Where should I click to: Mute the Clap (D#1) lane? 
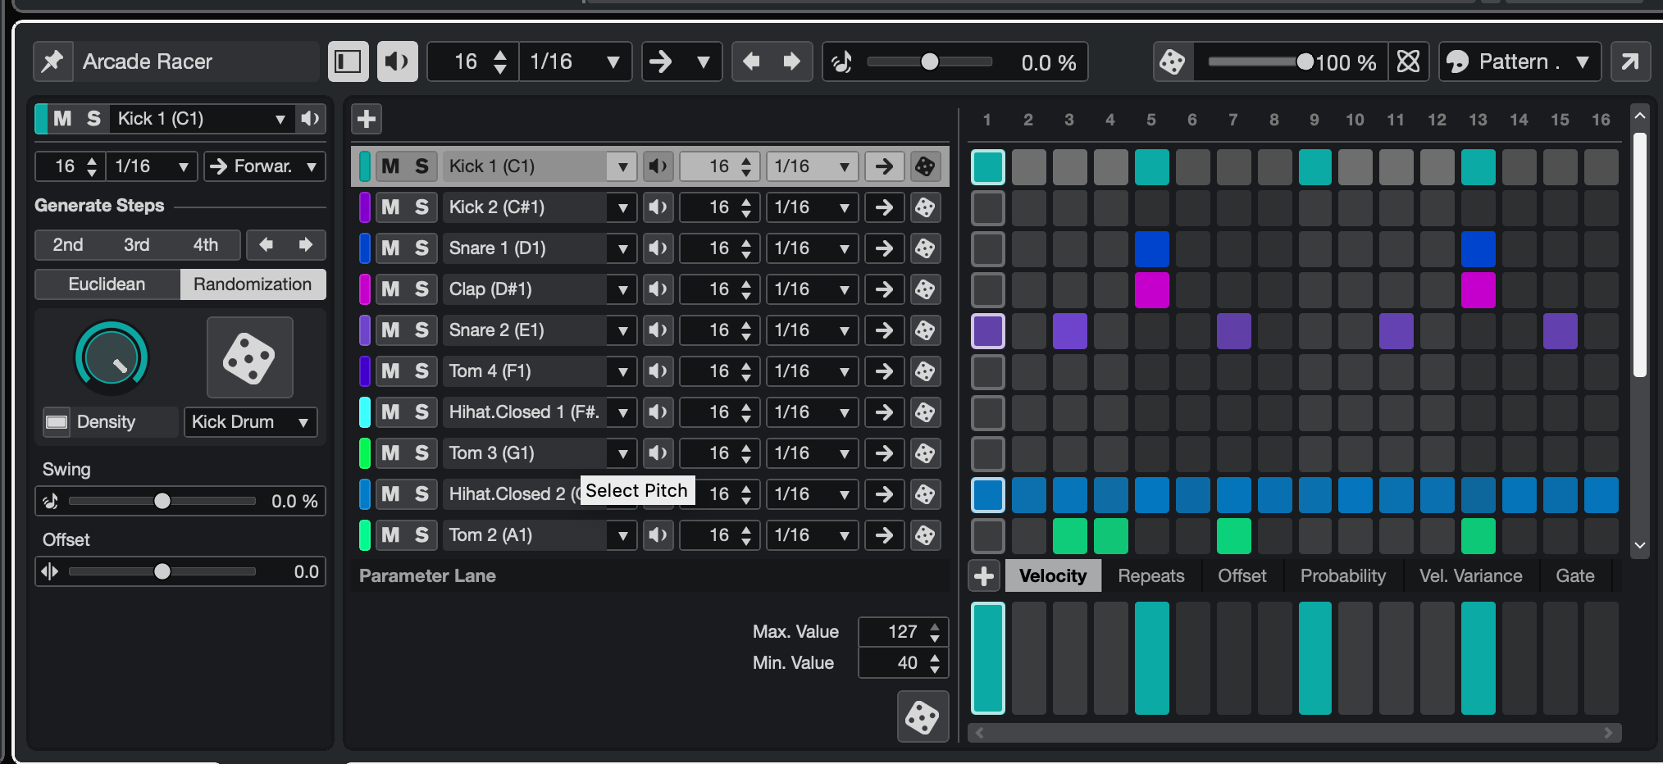click(x=390, y=289)
